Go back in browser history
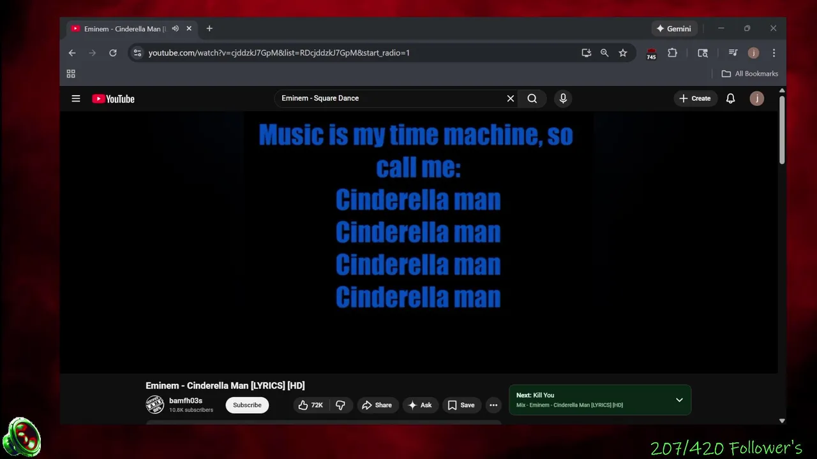 [x=72, y=53]
